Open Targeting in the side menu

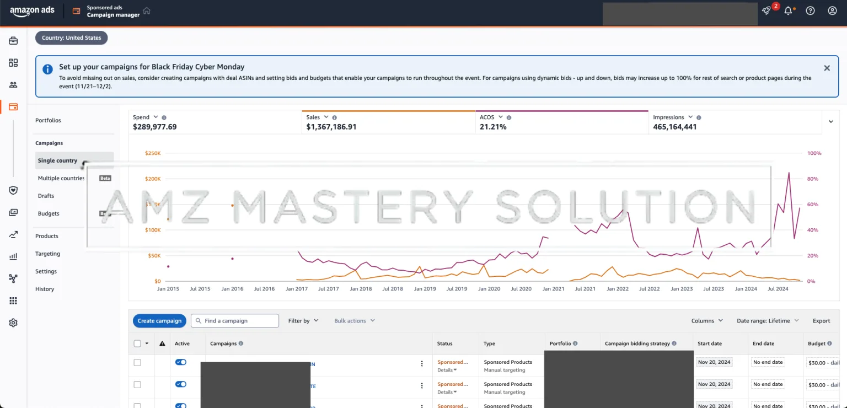pyautogui.click(x=48, y=254)
